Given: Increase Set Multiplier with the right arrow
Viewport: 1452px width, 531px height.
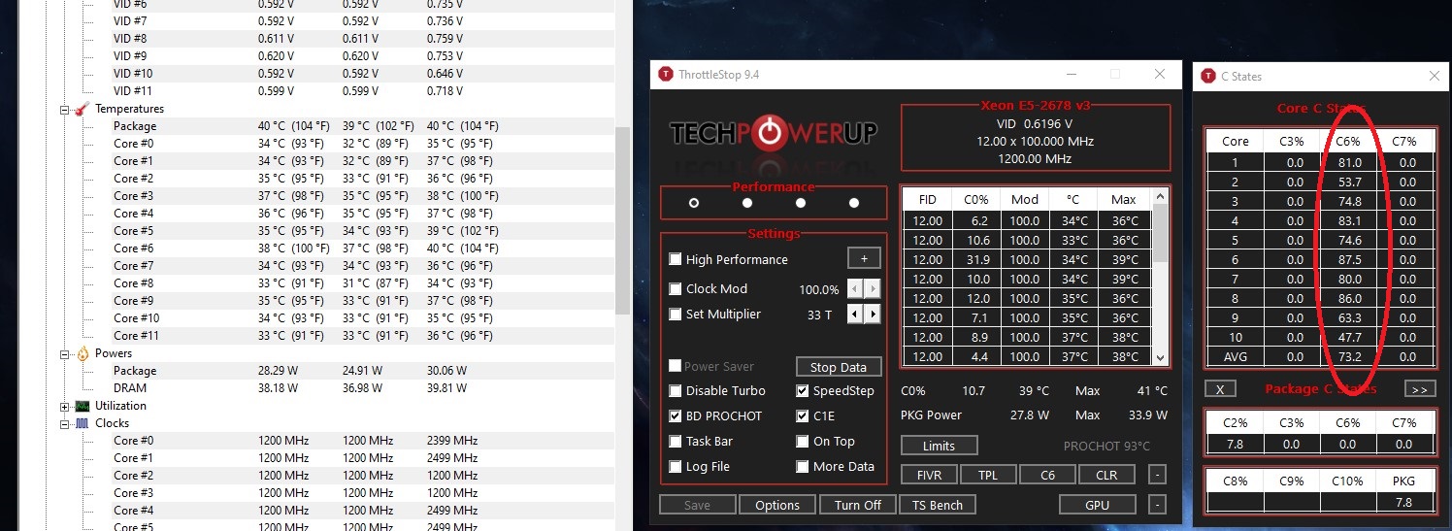Looking at the screenshot, I should pos(873,314).
